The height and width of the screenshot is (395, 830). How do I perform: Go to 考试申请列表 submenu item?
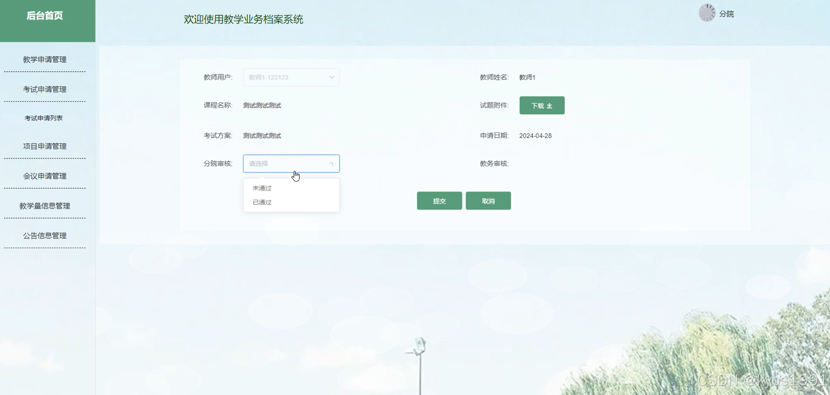pyautogui.click(x=44, y=118)
